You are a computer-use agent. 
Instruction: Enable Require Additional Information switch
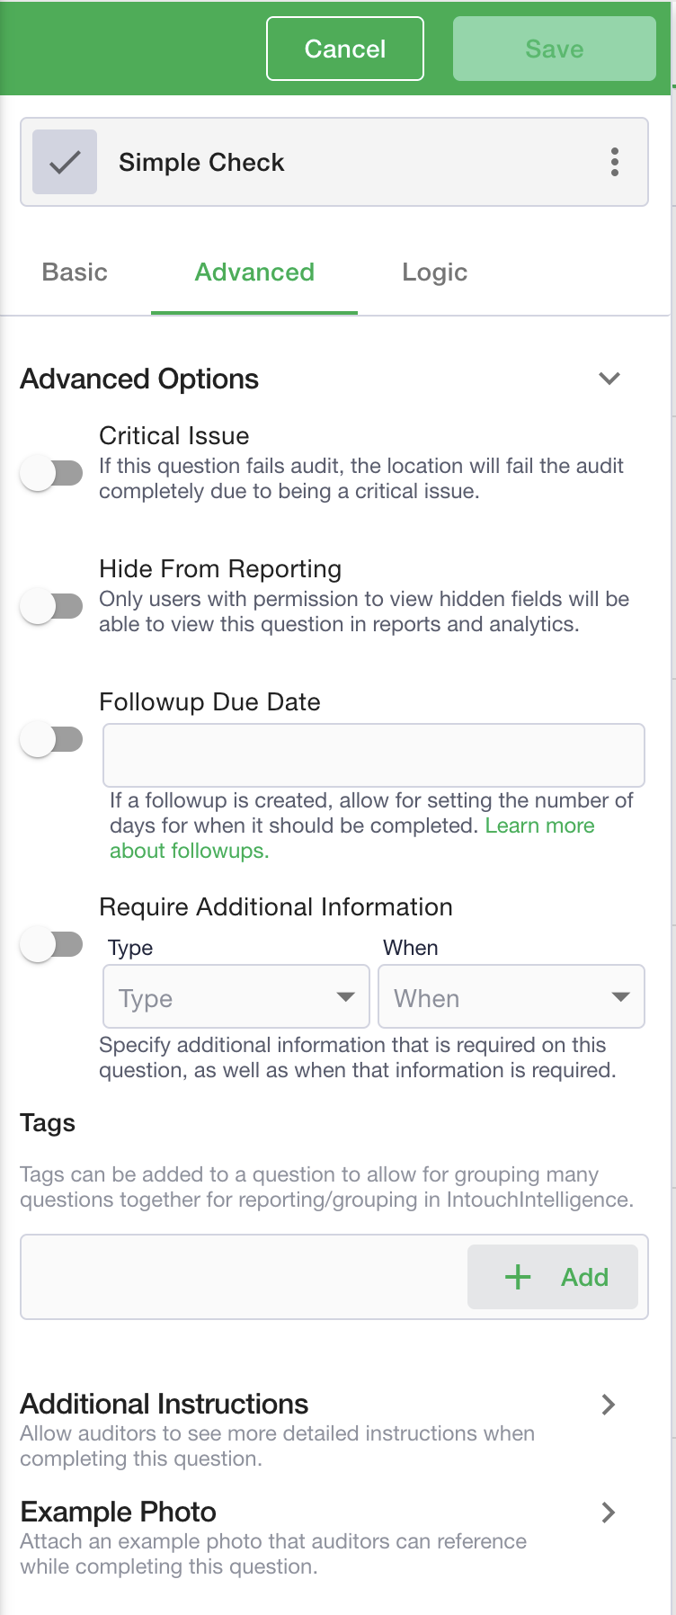click(51, 945)
